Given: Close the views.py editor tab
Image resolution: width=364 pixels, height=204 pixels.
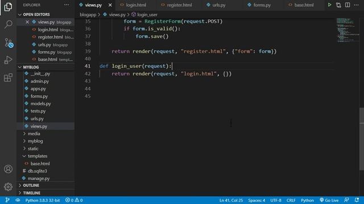Looking at the screenshot, I should pyautogui.click(x=110, y=5).
